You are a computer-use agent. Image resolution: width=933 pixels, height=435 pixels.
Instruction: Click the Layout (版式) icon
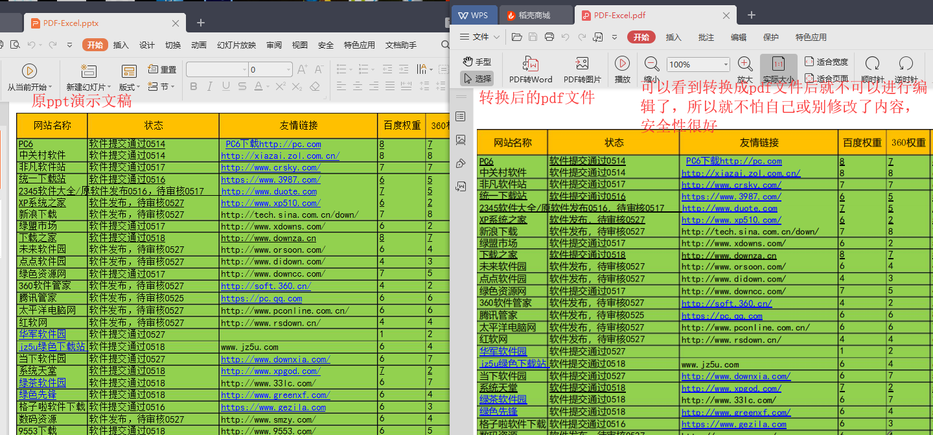[x=129, y=71]
